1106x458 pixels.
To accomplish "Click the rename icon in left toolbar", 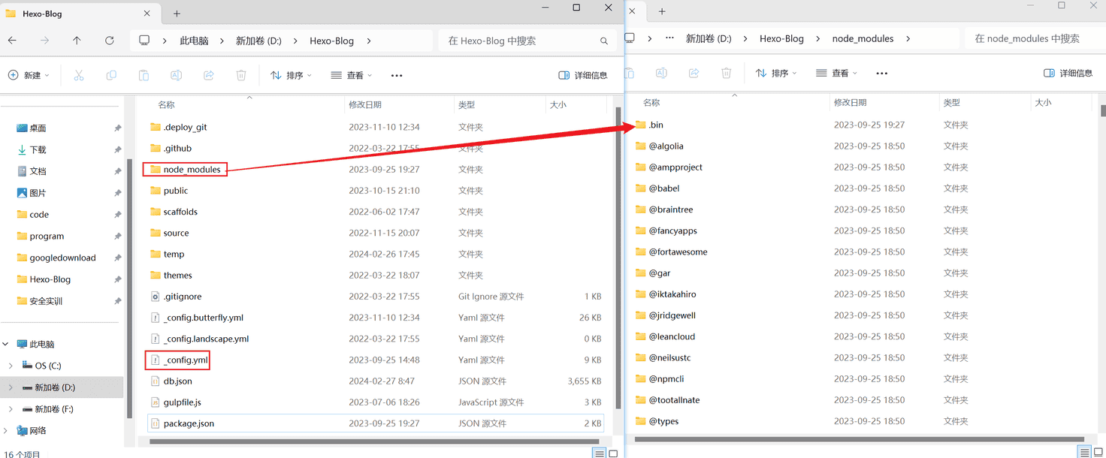I will pyautogui.click(x=176, y=75).
